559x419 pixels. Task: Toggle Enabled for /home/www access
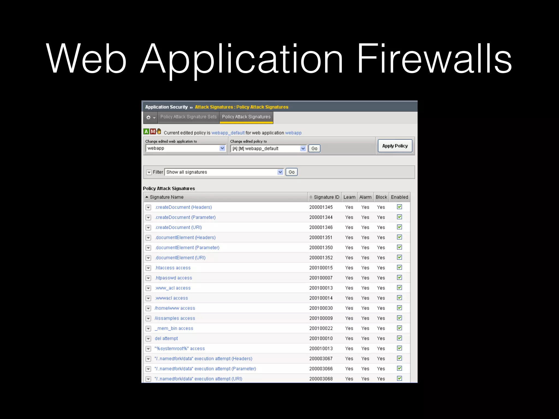tap(399, 308)
